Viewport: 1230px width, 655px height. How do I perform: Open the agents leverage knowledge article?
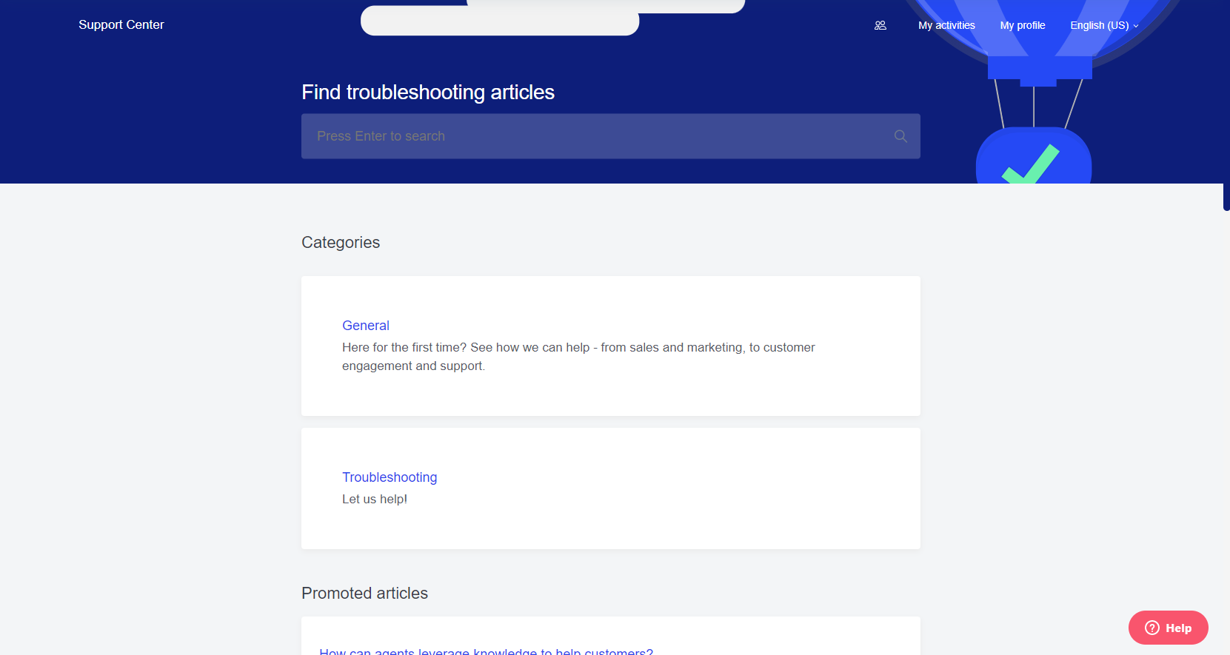(486, 651)
